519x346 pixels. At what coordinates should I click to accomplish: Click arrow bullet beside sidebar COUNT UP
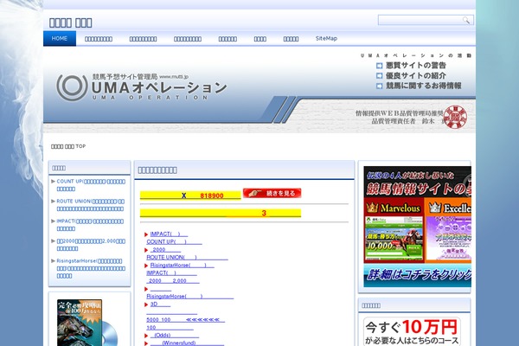click(53, 182)
